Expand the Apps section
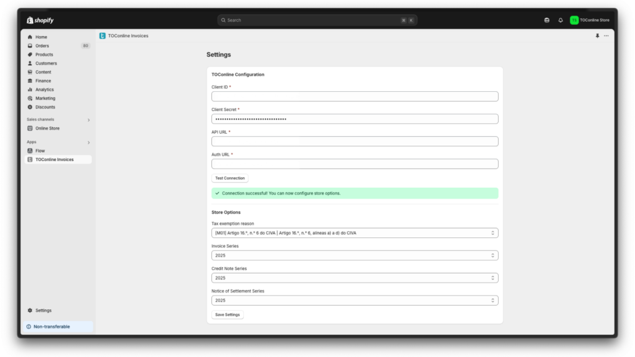The image size is (635, 357). [x=89, y=143]
